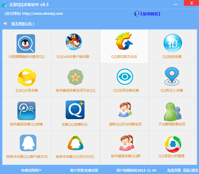Click the 按关键词采集空间日志QQ star icon
Screen dimensions: 199x174
point(76,77)
